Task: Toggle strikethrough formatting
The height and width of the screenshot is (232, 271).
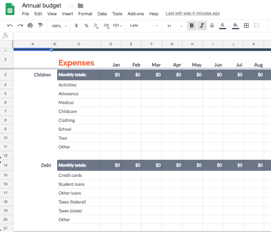Action: pyautogui.click(x=212, y=26)
